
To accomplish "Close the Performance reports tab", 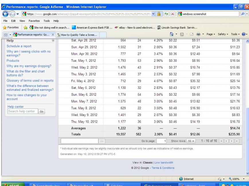I will [53, 35].
